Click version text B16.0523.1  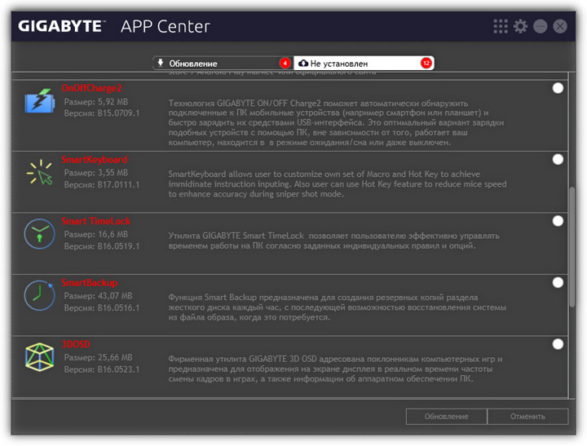coord(118,369)
